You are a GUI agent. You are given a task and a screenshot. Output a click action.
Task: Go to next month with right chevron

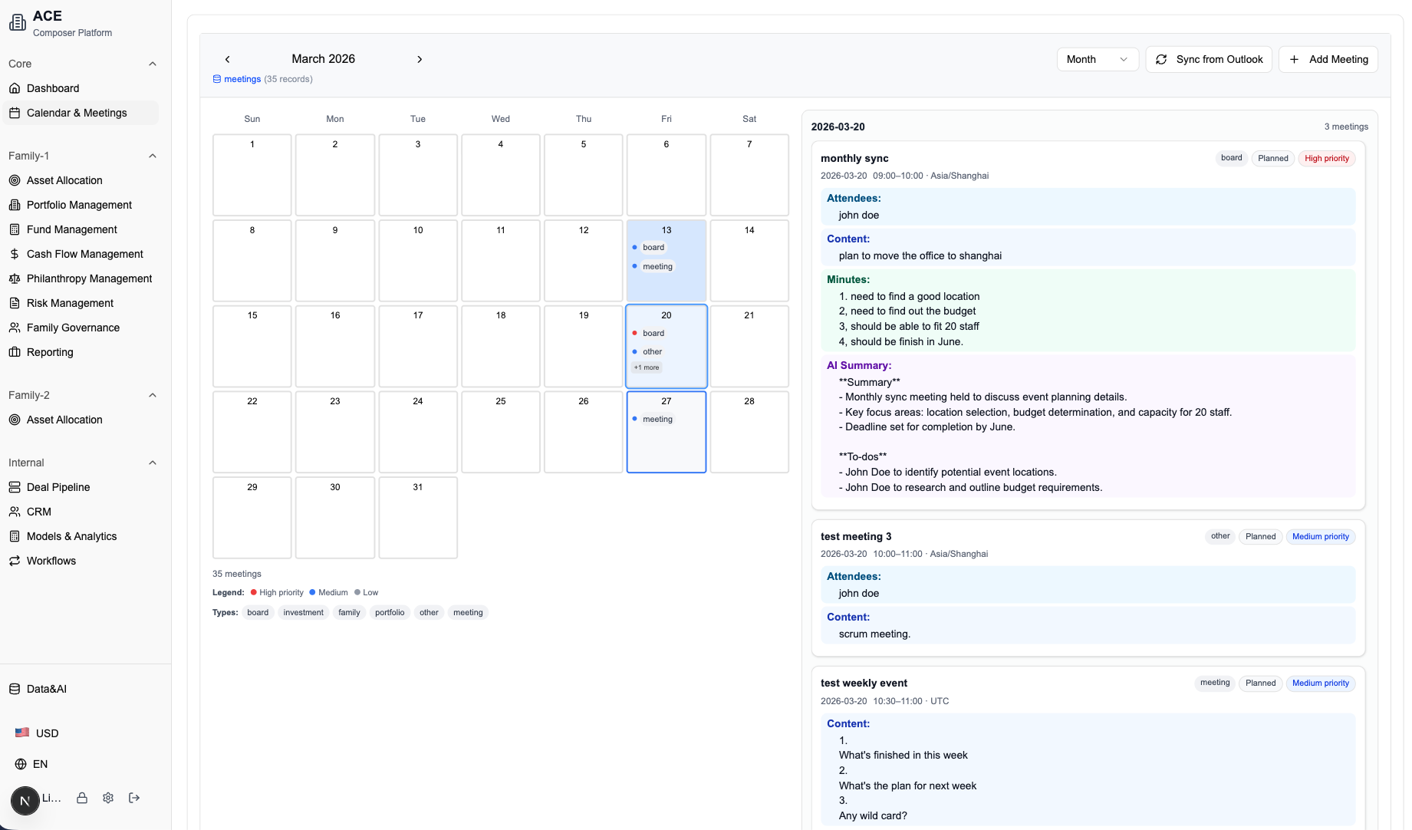pos(420,60)
